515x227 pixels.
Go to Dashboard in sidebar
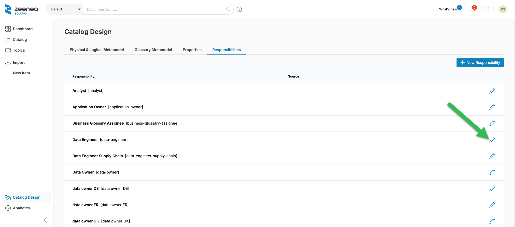[23, 29]
